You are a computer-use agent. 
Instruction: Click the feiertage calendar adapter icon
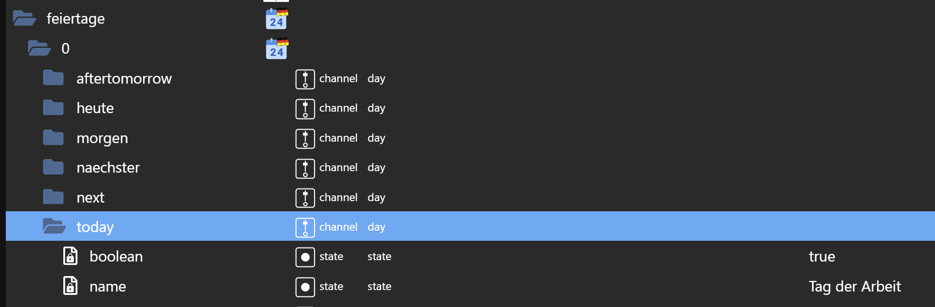pos(276,19)
